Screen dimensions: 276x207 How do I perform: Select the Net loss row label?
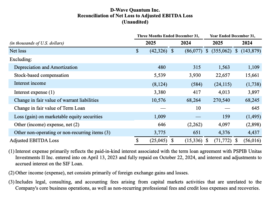(x=18, y=51)
